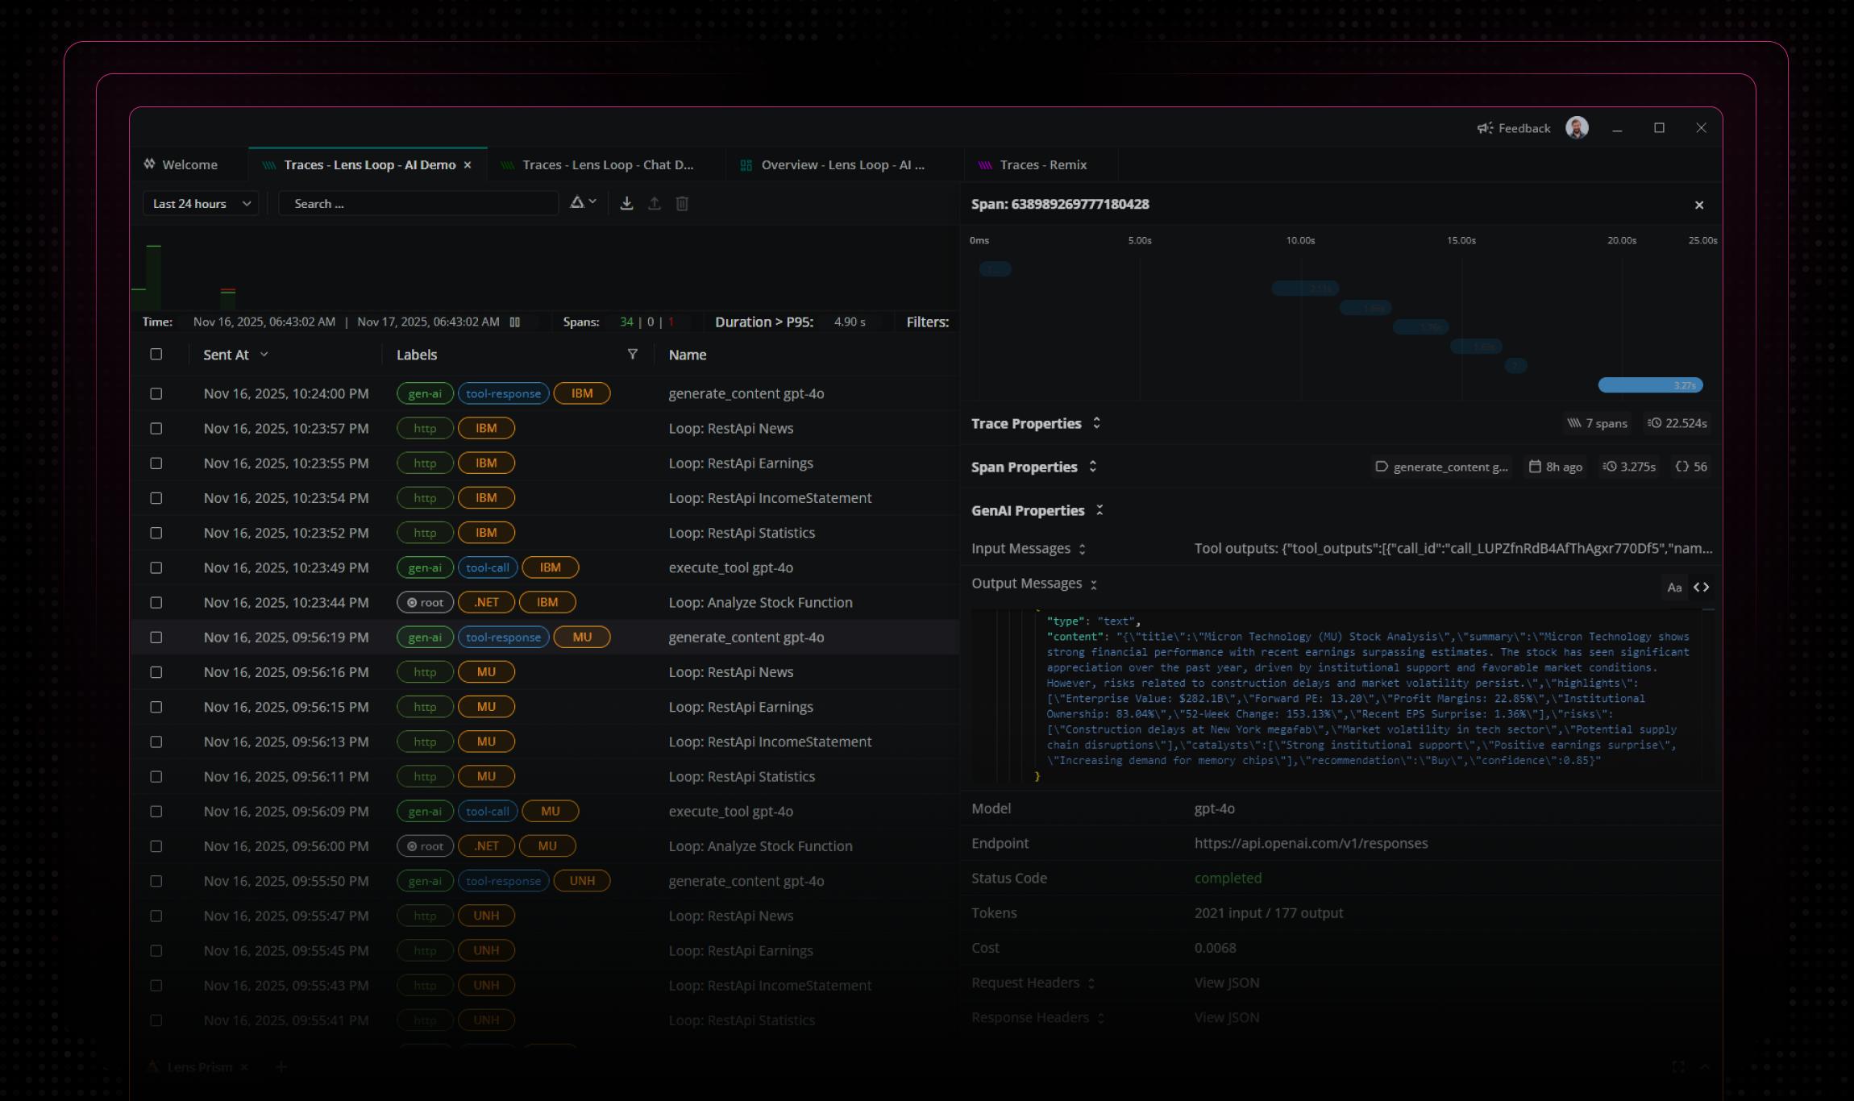Click into the Search input field
The height and width of the screenshot is (1101, 1854).
tap(419, 204)
